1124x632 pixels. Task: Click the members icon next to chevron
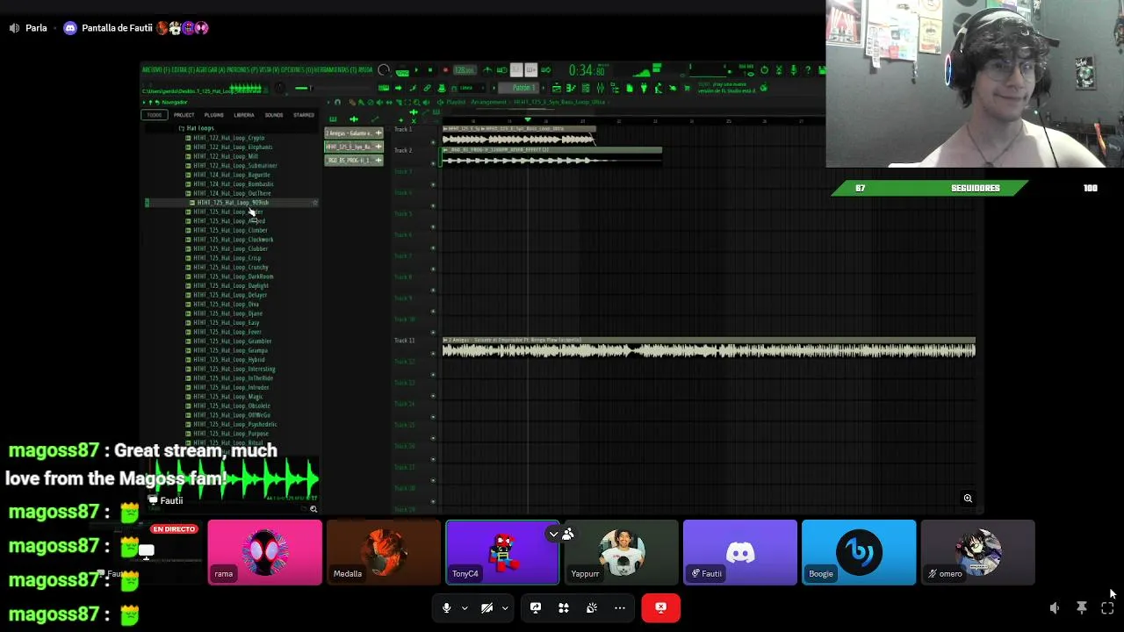[x=568, y=534]
